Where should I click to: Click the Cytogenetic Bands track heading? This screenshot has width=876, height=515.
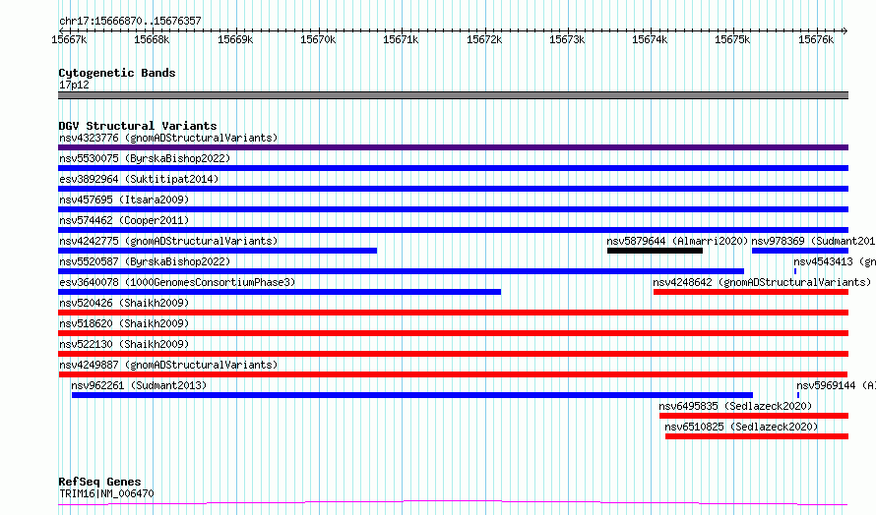coord(117,73)
